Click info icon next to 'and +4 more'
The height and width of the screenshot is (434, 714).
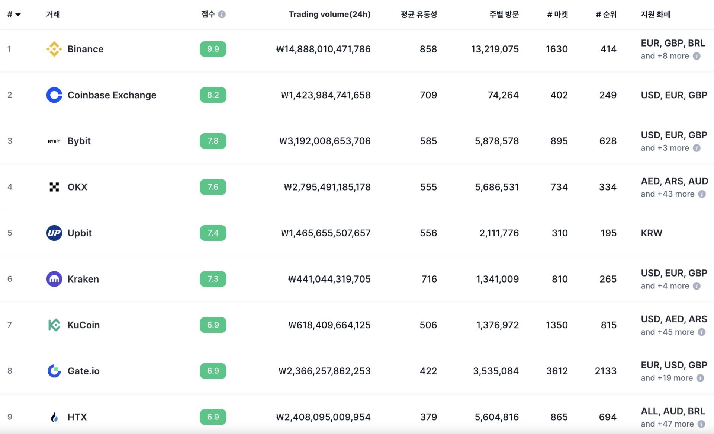[697, 286]
